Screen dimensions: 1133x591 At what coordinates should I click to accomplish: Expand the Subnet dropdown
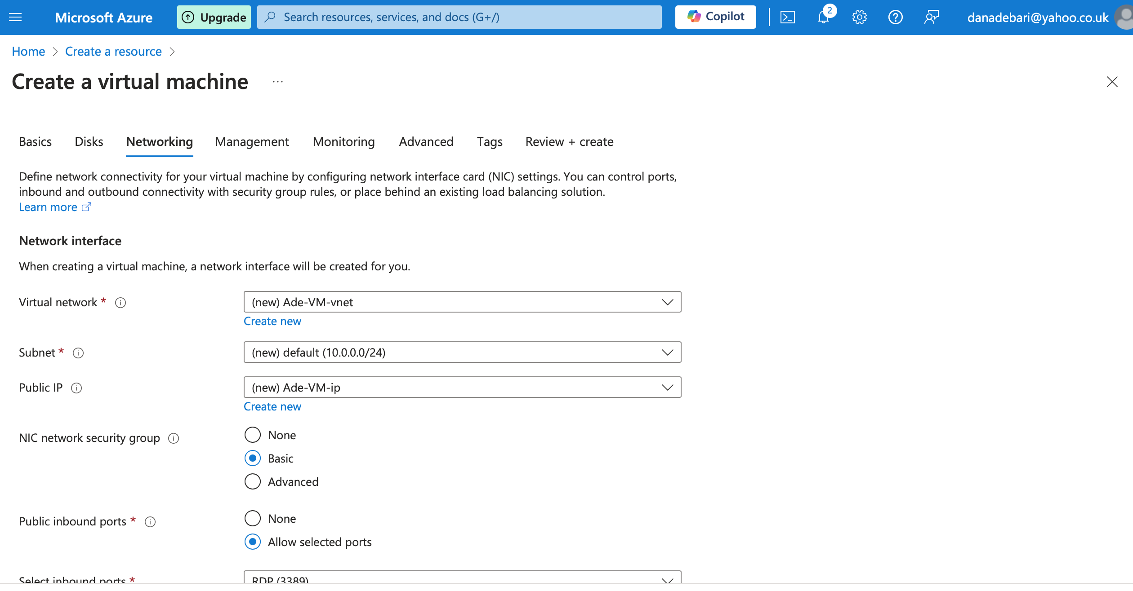click(462, 353)
